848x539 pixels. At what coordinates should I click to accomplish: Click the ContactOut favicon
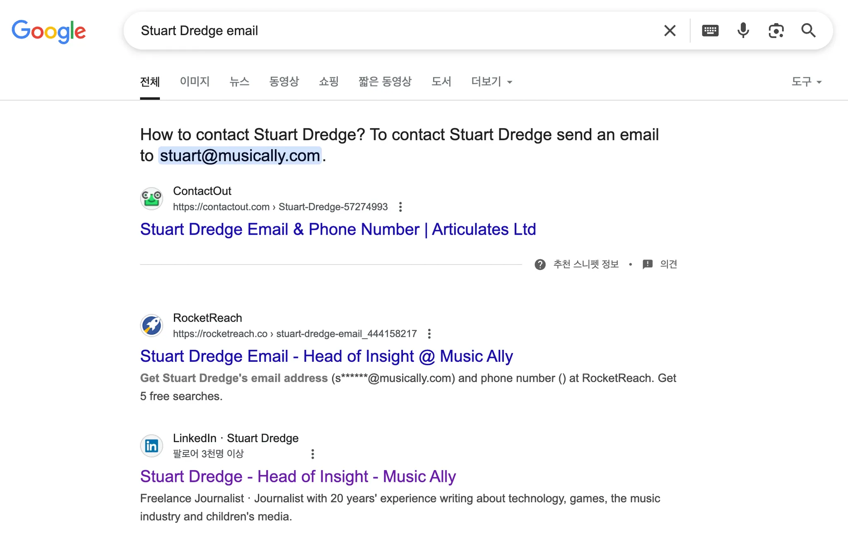click(152, 199)
